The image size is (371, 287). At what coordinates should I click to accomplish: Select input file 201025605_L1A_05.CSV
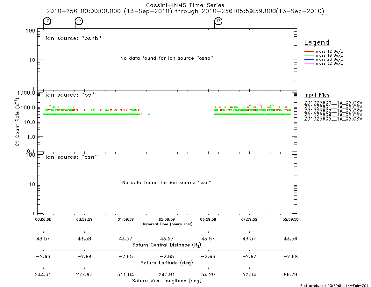(x=333, y=119)
